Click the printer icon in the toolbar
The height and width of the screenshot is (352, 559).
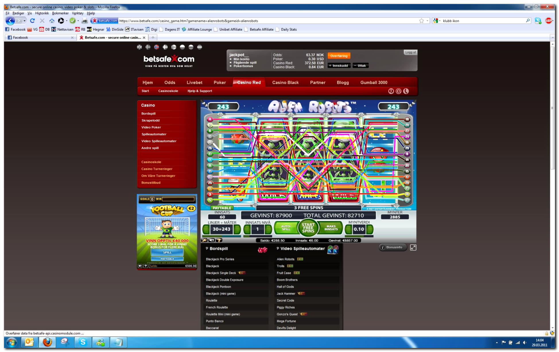click(85, 21)
